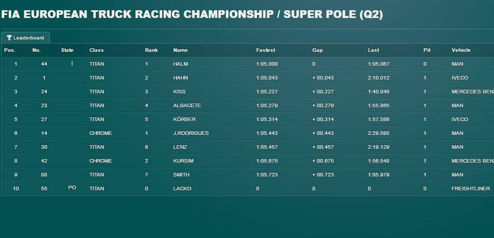
Task: Click J.RODRIGUES driver name
Action: 191,133
